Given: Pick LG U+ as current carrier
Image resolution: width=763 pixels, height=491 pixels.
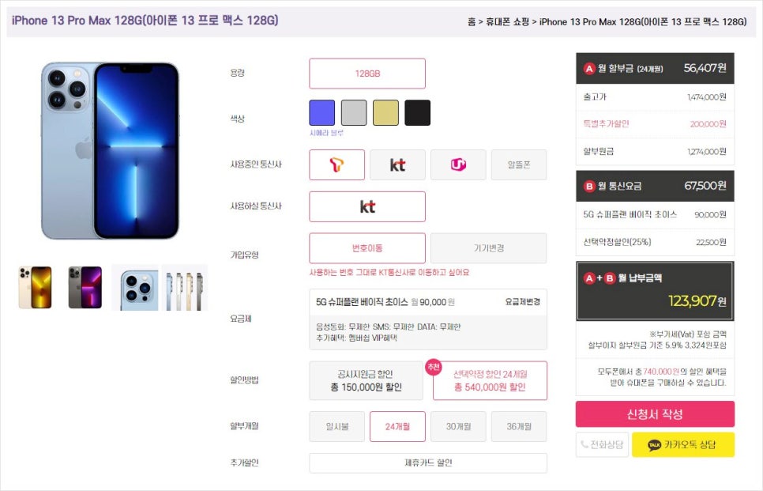Looking at the screenshot, I should click(458, 164).
